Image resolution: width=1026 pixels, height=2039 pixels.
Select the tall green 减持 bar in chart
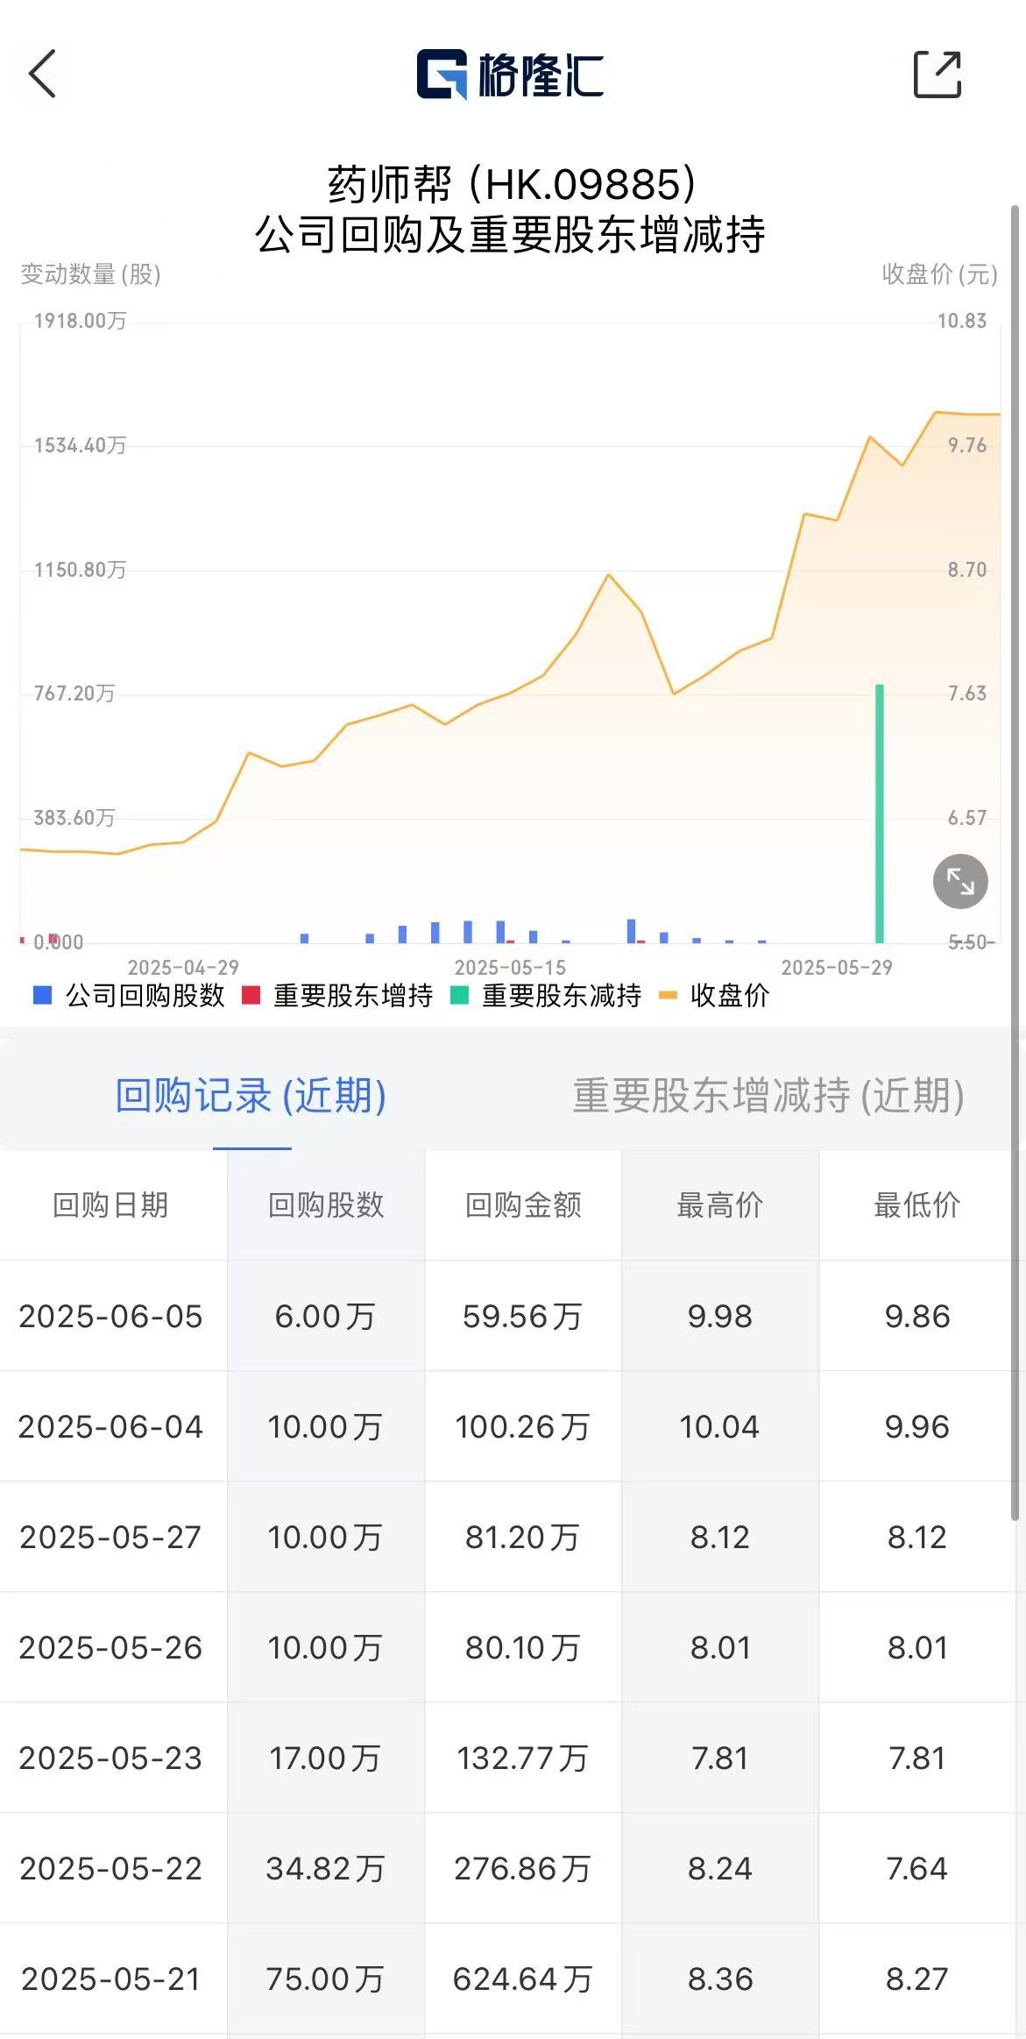coord(880,813)
